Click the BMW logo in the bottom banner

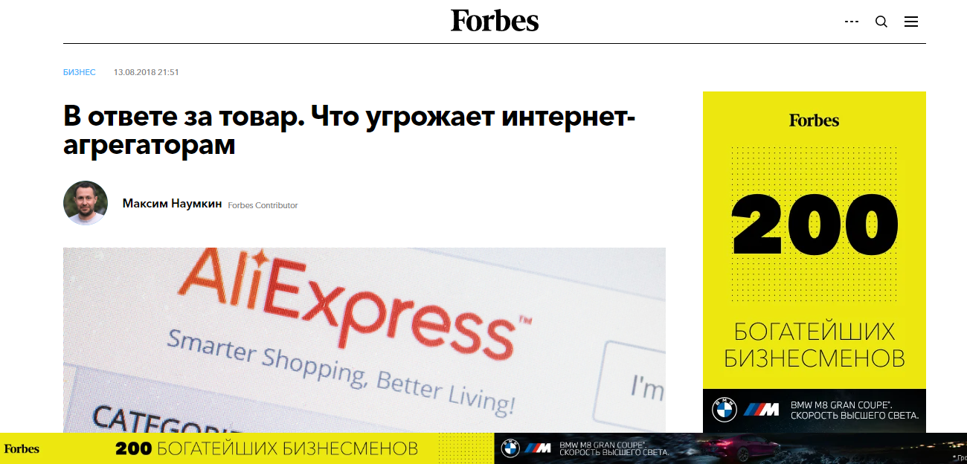point(510,448)
